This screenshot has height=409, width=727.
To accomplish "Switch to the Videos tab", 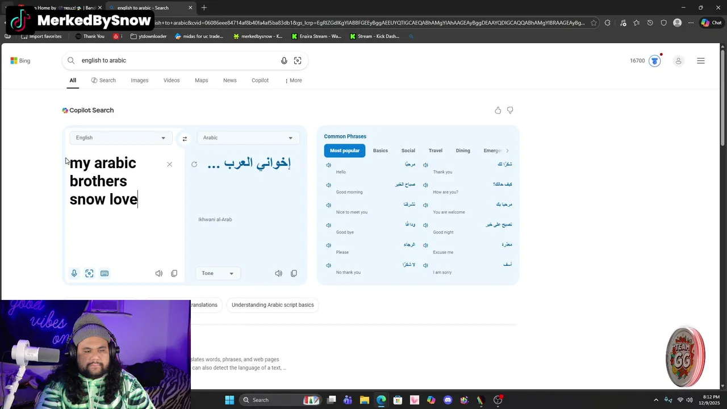I will [172, 80].
